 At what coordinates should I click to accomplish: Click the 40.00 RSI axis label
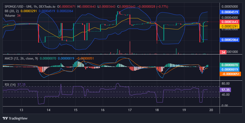click(x=226, y=95)
